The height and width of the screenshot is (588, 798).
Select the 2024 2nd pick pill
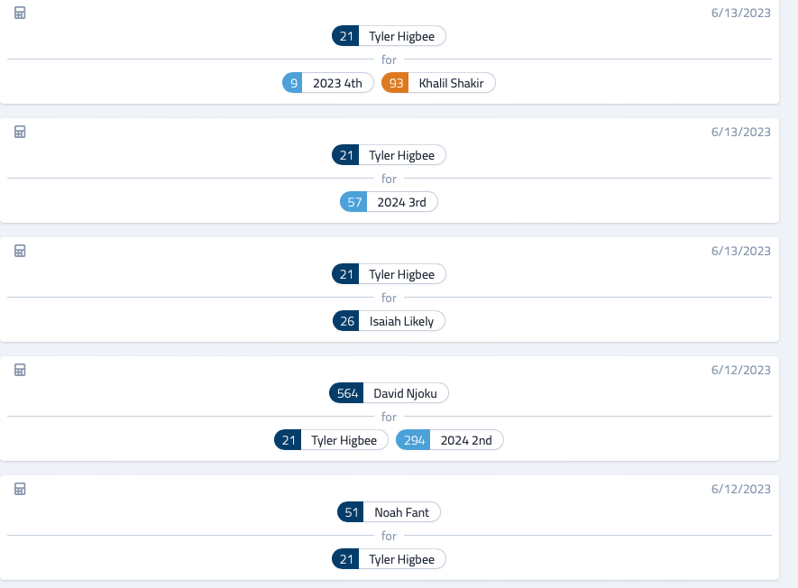pyautogui.click(x=450, y=440)
